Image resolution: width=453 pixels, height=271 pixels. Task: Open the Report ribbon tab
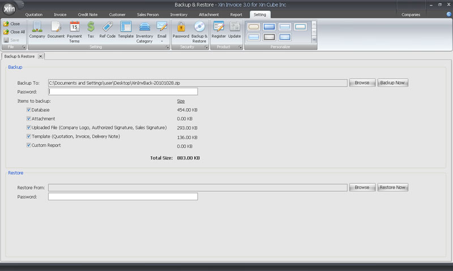(236, 15)
